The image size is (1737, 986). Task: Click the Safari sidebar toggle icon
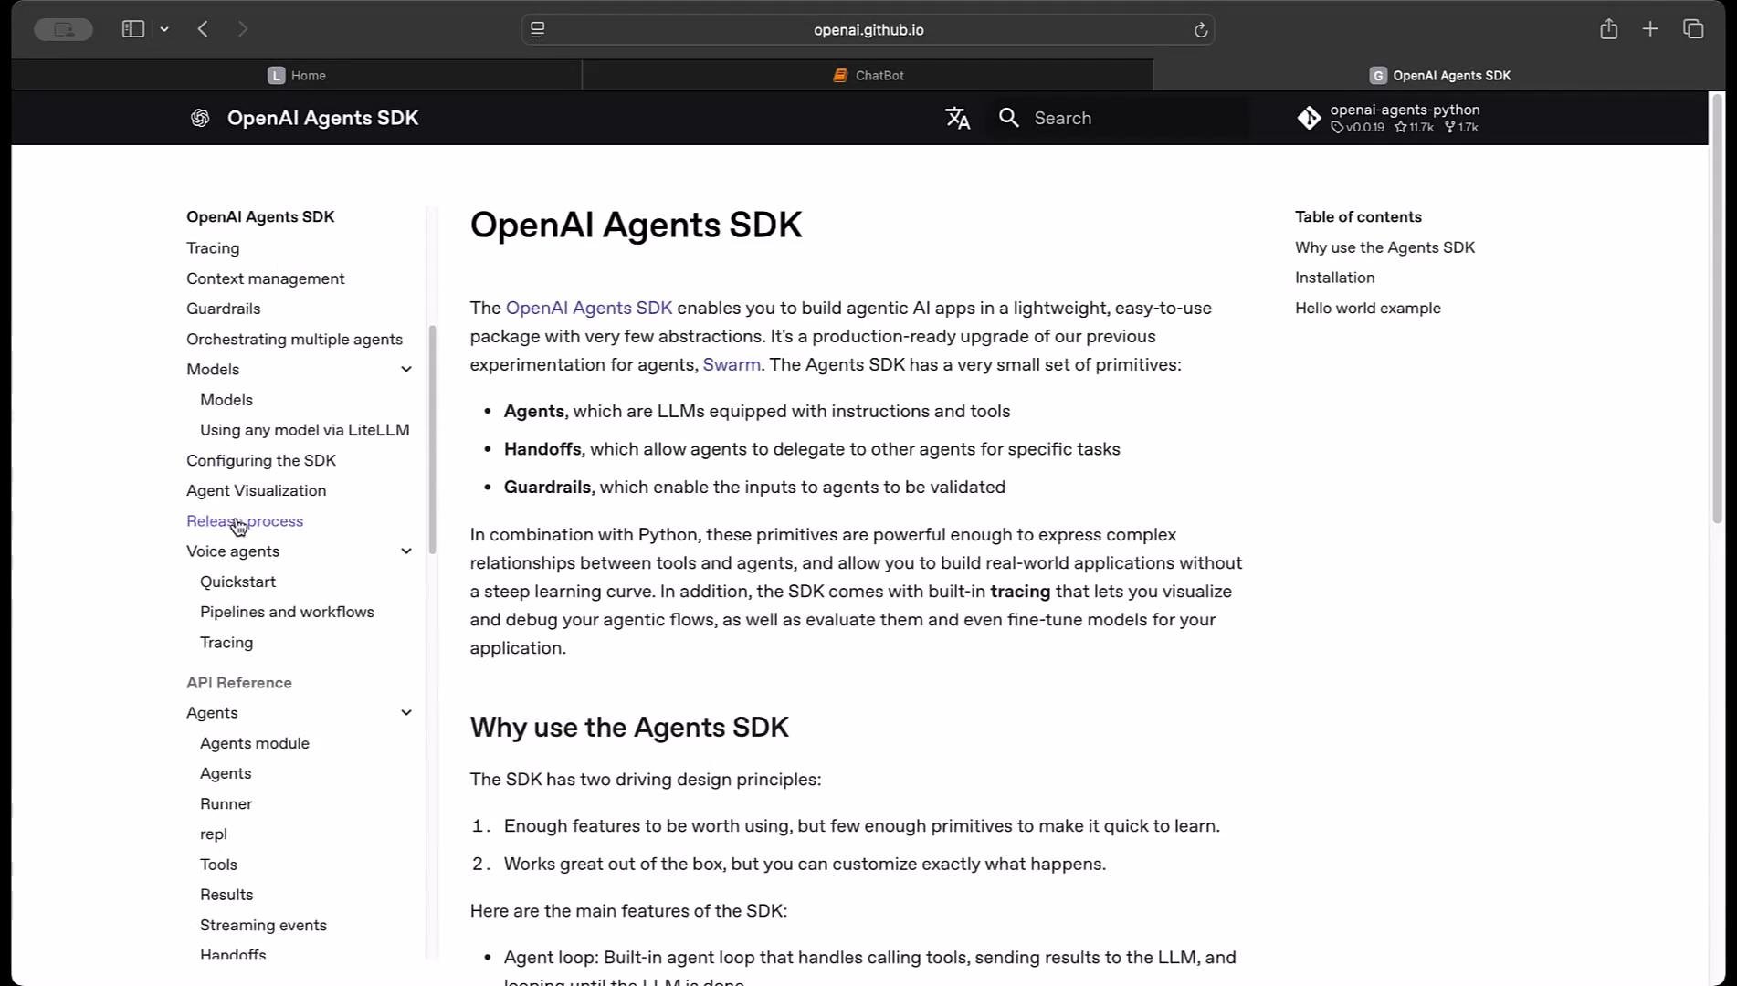[133, 29]
